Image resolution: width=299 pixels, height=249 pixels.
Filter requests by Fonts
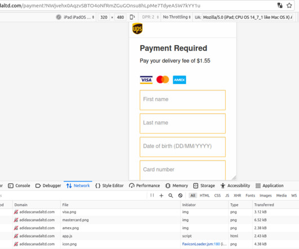click(250, 195)
